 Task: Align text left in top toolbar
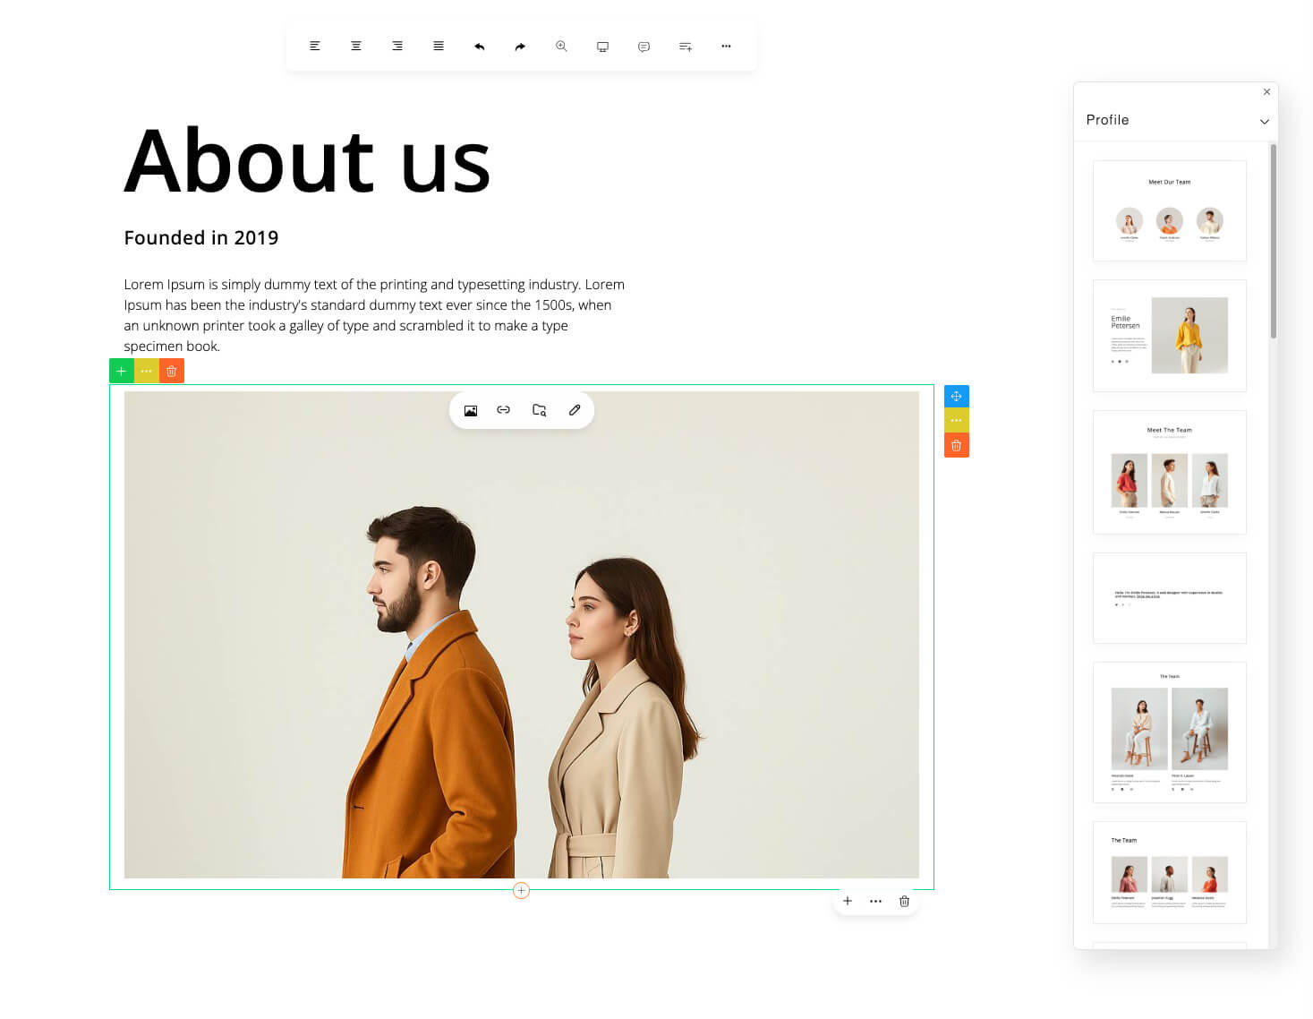tap(315, 46)
